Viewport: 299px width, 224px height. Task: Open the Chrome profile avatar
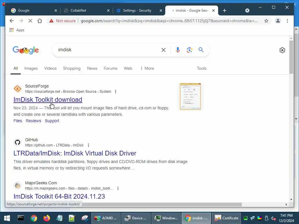tap(278, 21)
